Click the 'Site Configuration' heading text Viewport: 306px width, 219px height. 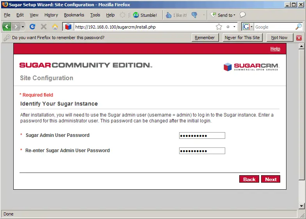point(46,78)
